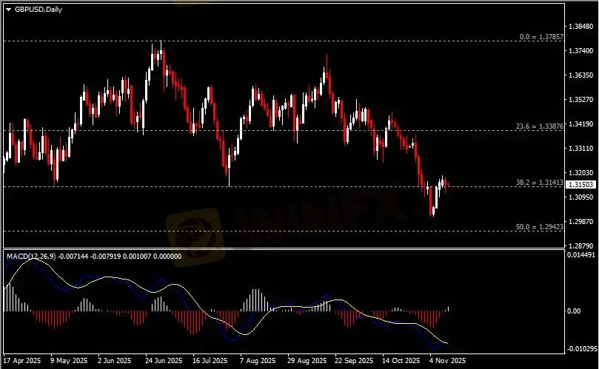
Task: Click the GBPUSD,Daily chart title
Action: tap(39, 10)
